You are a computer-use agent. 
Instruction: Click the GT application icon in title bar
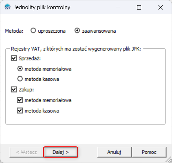pyautogui.click(x=8, y=7)
